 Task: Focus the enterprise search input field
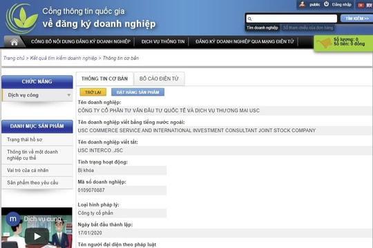(291, 19)
